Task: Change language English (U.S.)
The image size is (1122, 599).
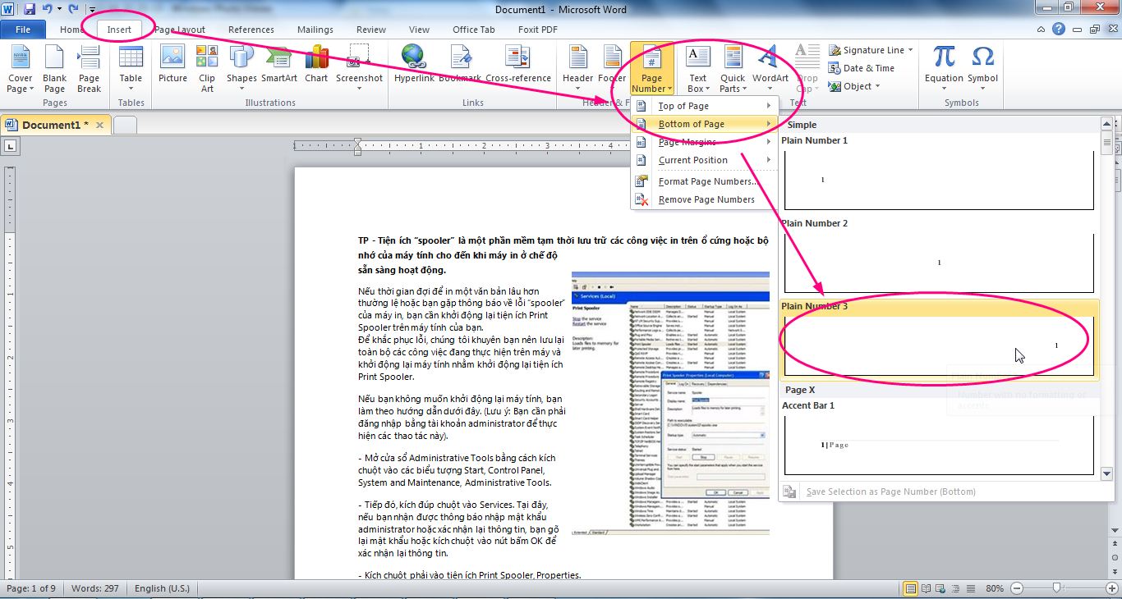Action: (x=162, y=588)
